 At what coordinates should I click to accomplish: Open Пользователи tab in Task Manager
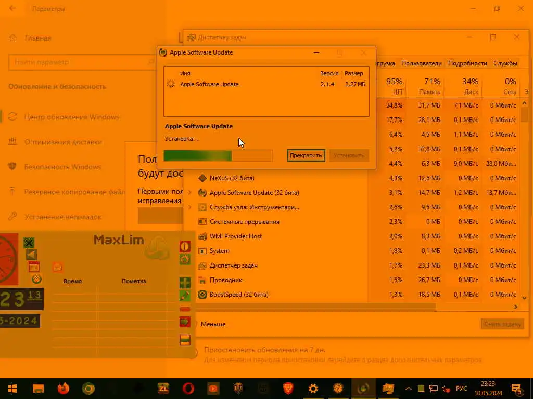[421, 63]
